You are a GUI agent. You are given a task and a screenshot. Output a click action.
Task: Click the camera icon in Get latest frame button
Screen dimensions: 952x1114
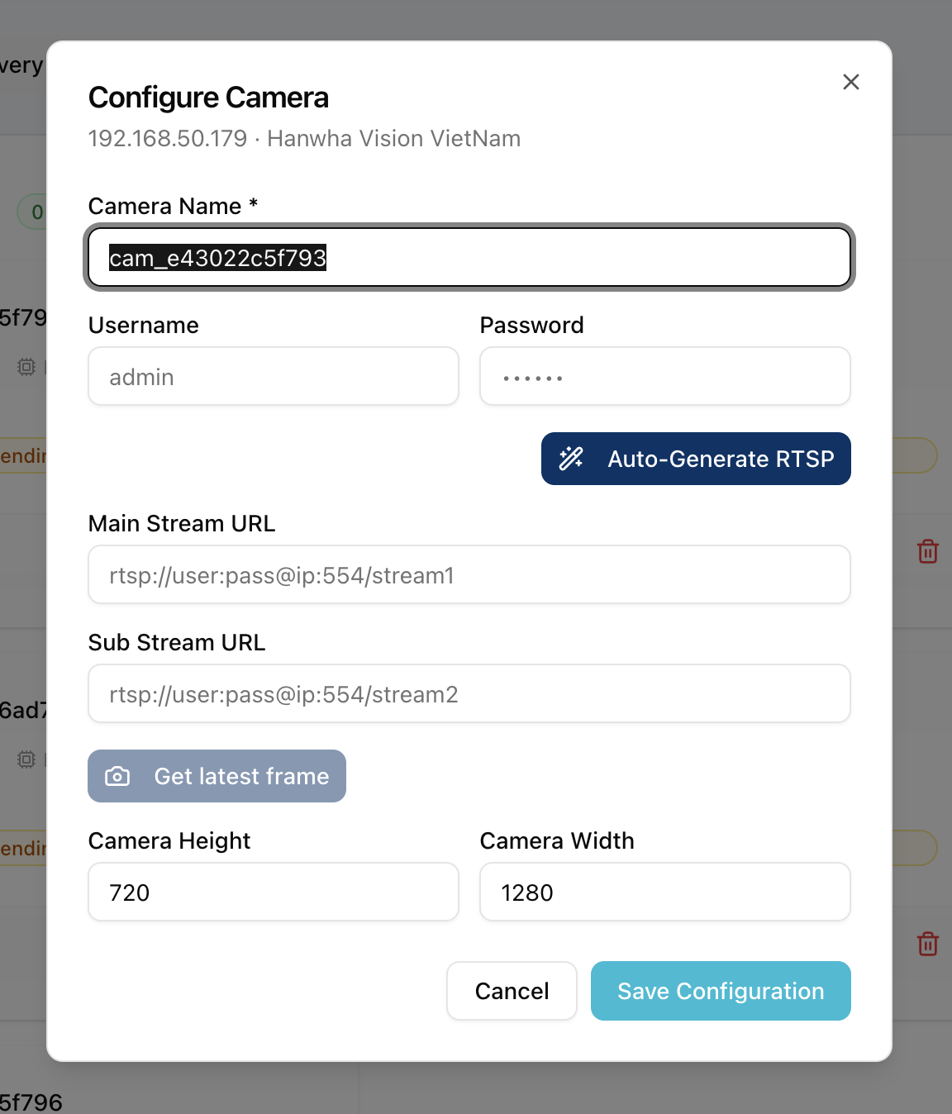coord(117,776)
